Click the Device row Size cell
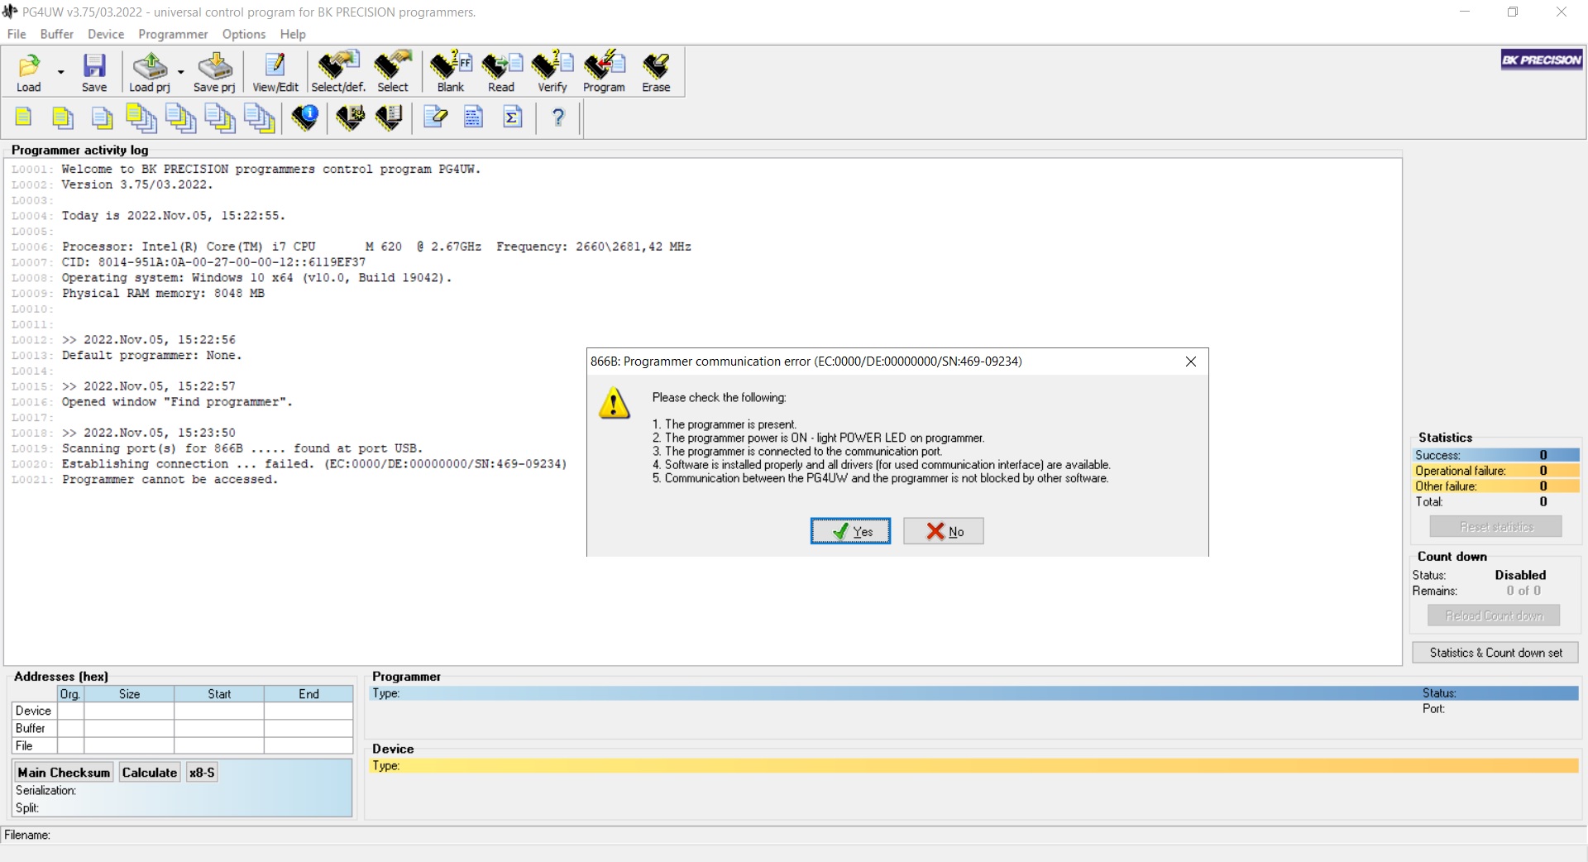The height and width of the screenshot is (862, 1588). pyautogui.click(x=129, y=711)
